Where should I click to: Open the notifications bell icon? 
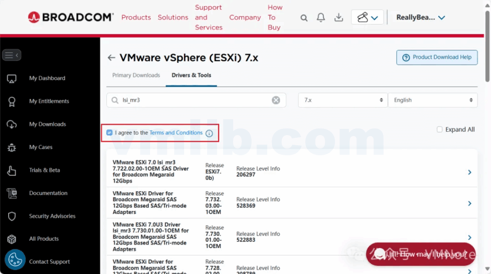coord(321,18)
